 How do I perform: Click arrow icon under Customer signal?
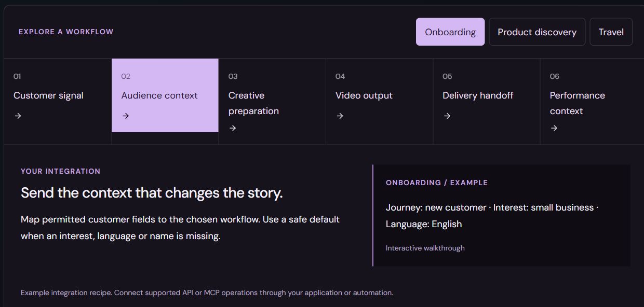[18, 116]
